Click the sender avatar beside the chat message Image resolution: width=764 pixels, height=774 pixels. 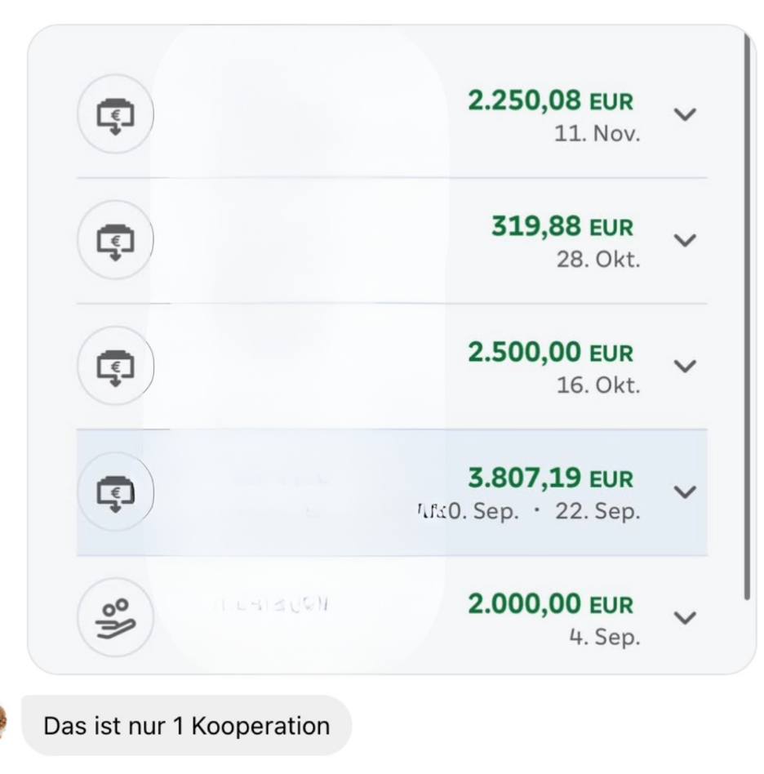click(2, 723)
